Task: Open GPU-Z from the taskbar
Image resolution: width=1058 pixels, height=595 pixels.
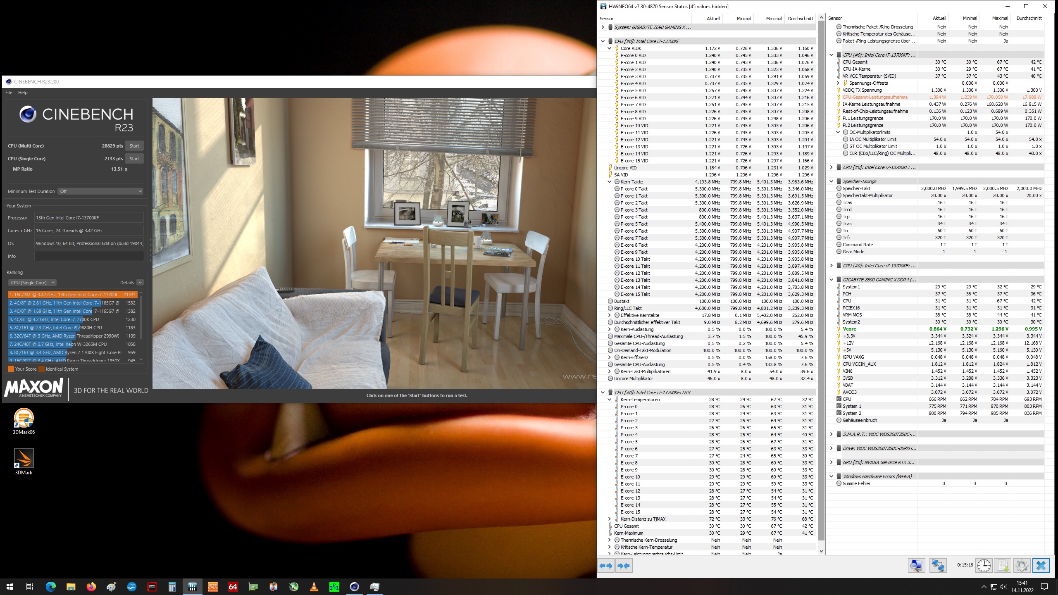Action: click(x=253, y=586)
